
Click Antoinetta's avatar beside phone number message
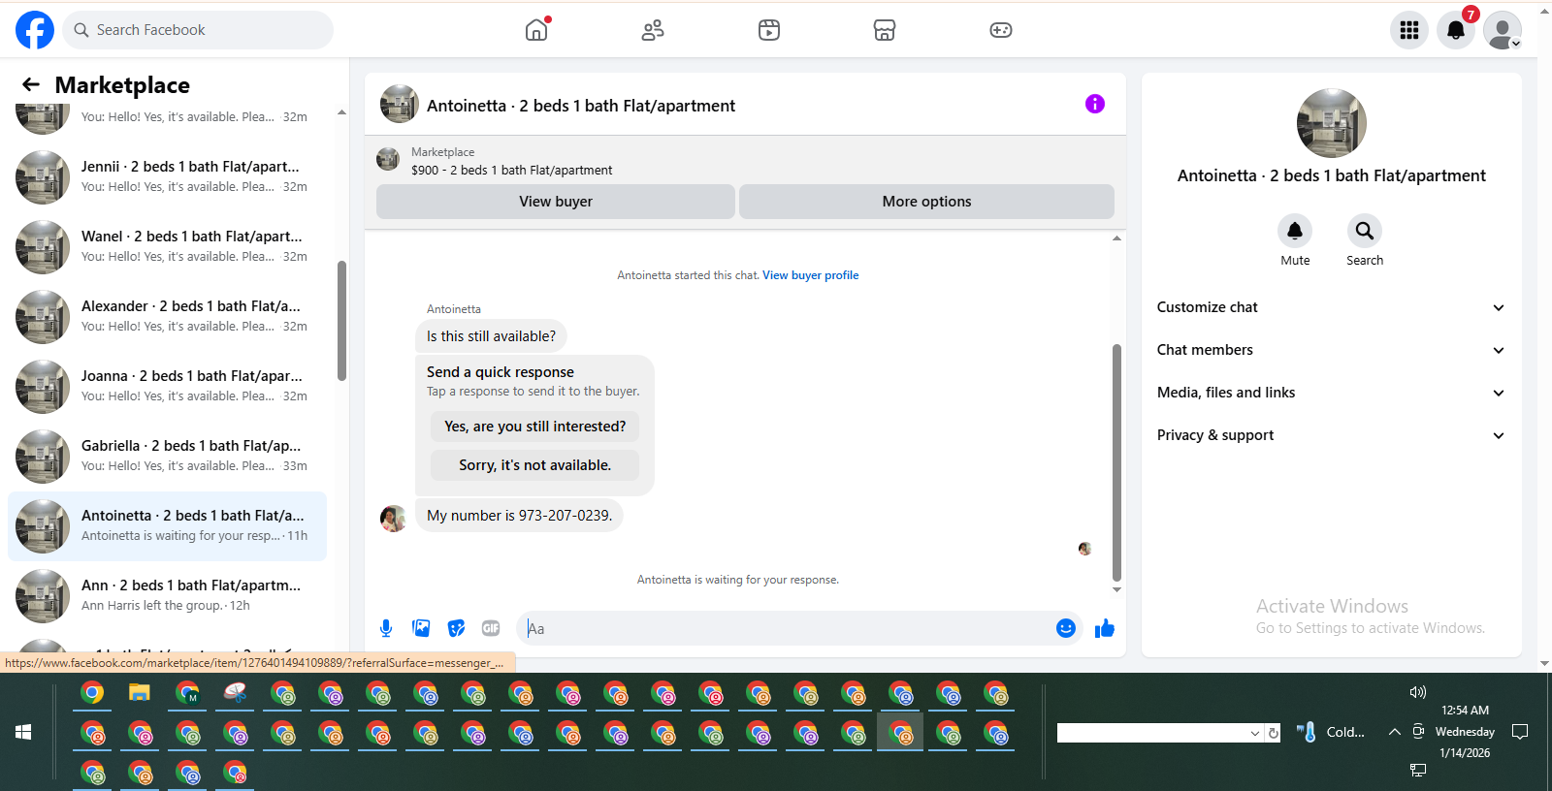(393, 519)
